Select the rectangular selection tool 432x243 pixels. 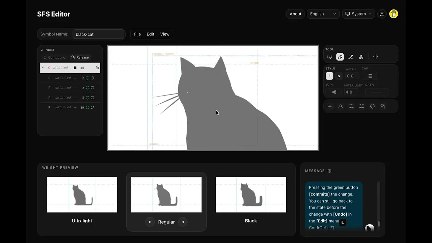[x=329, y=57]
